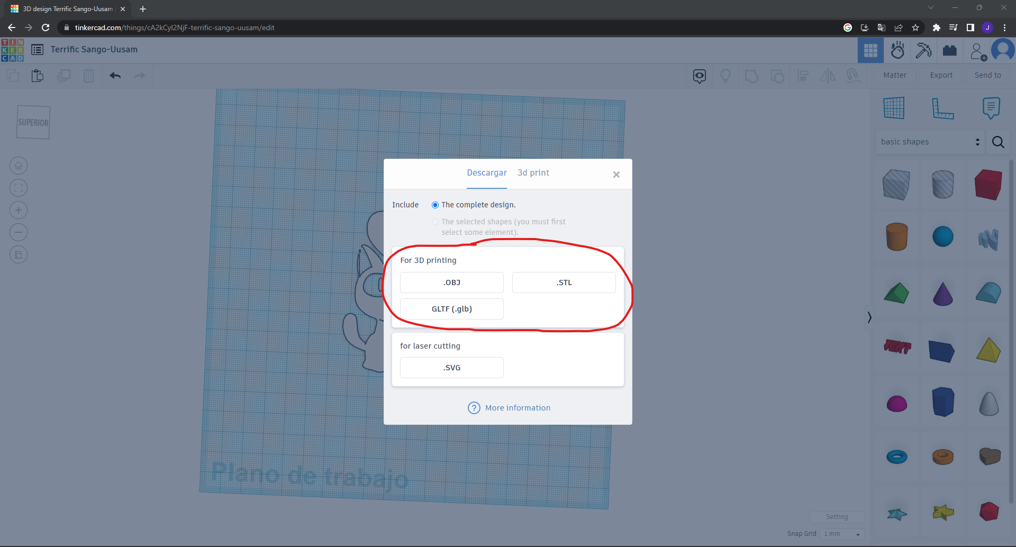Open the Bricks mode icon

click(x=950, y=50)
